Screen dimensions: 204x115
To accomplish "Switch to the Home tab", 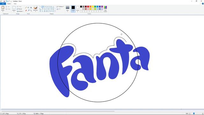I will point(9,4).
